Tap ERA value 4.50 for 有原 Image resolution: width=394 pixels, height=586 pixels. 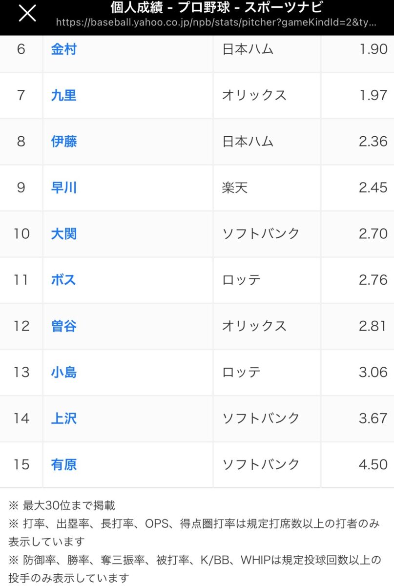point(373,464)
